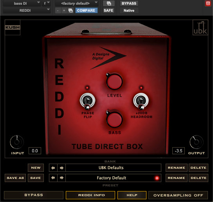The height and width of the screenshot is (202, 213).
Task: Select next preset with plus button
Action: point(64,11)
